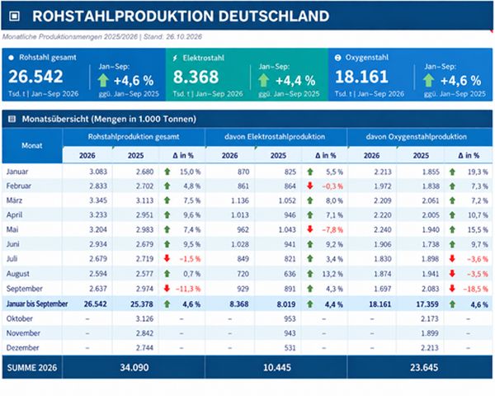Click the green arrow beside April 10,7 %
This screenshot has width=495, height=396.
pos(452,215)
